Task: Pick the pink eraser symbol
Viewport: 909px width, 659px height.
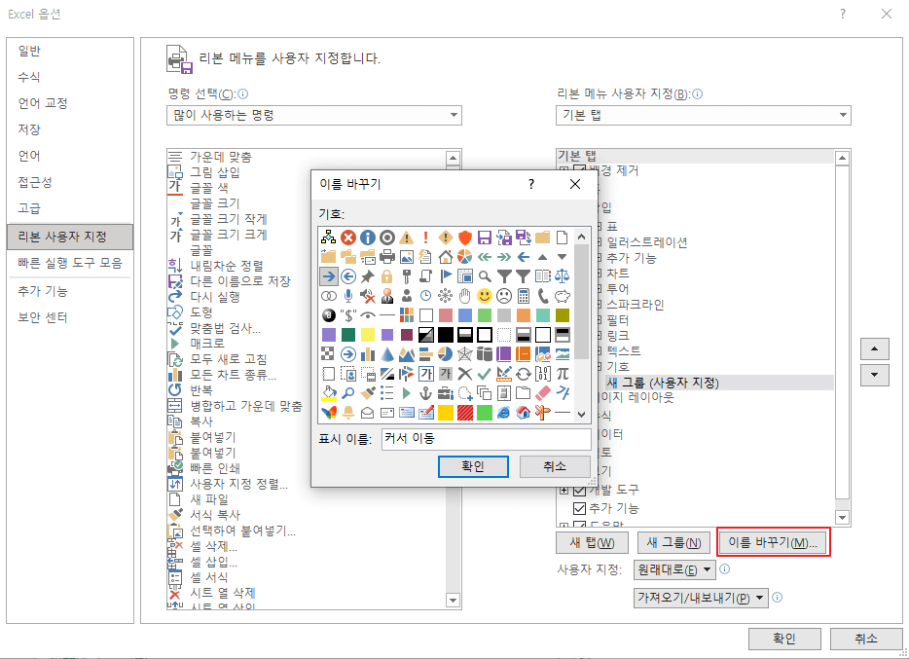Action: [x=543, y=393]
